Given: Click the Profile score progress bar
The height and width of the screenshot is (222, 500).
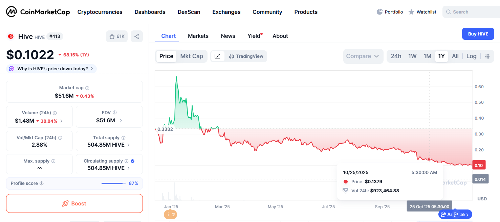Looking at the screenshot, I should point(113,183).
